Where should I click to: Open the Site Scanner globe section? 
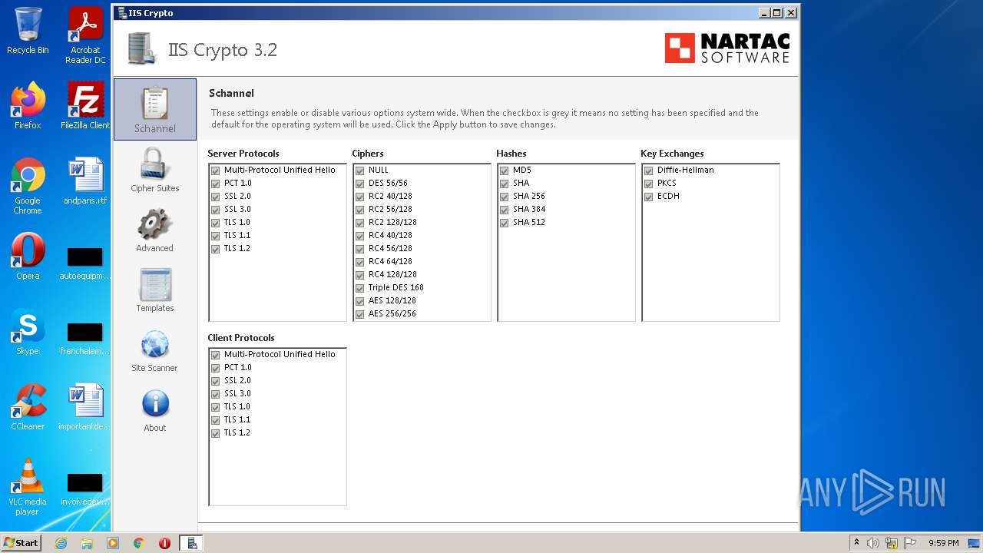pyautogui.click(x=155, y=349)
